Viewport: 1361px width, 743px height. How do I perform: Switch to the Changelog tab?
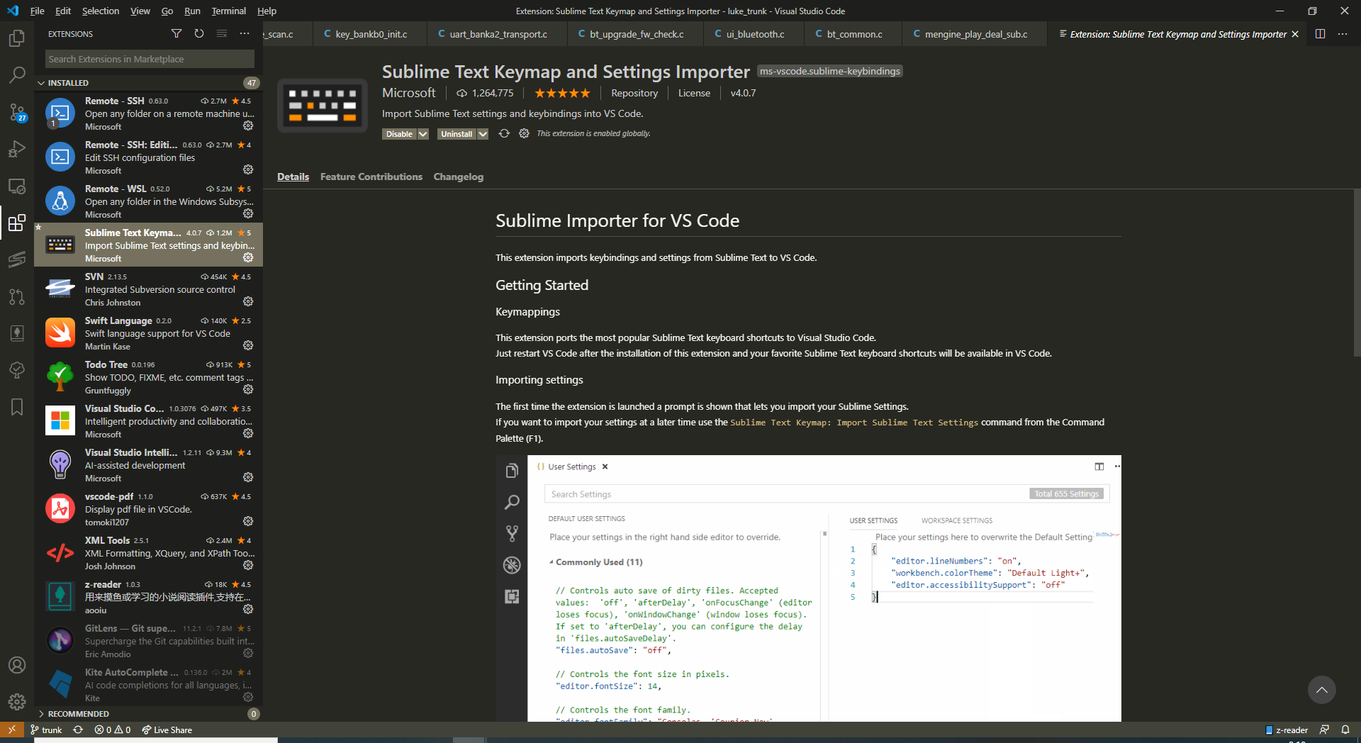coord(458,177)
